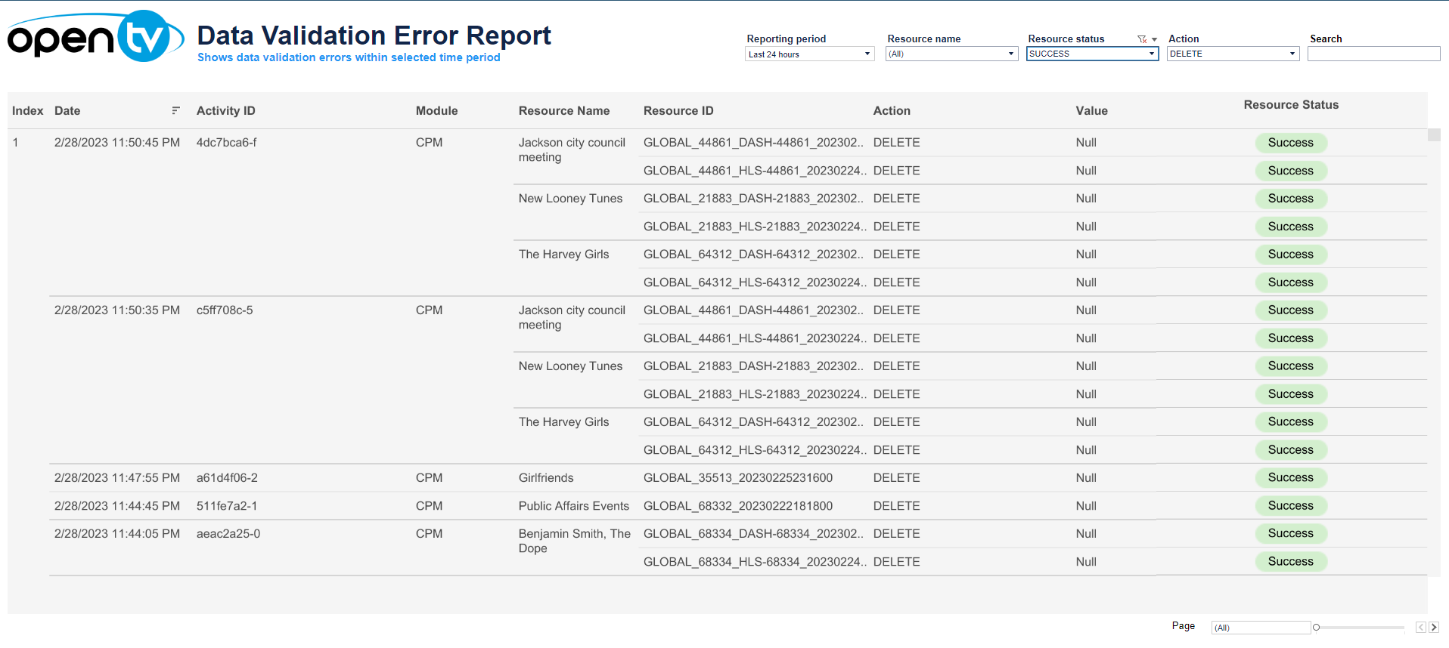This screenshot has width=1449, height=648.
Task: Click the Date column sort icon
Action: coord(175,111)
